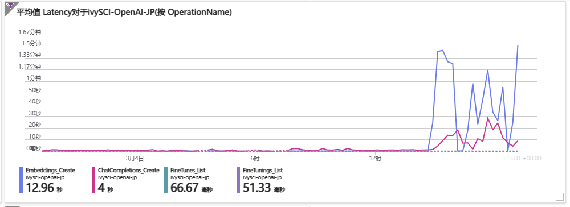Click the 20秒 y-axis label
570x207 pixels.
pyautogui.click(x=35, y=125)
